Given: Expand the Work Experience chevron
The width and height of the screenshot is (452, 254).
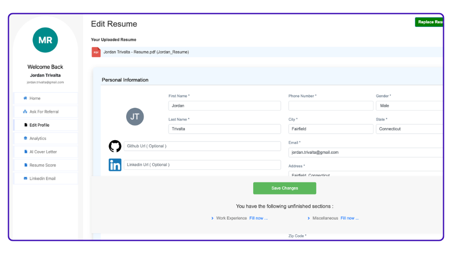Looking at the screenshot, I should (x=212, y=218).
